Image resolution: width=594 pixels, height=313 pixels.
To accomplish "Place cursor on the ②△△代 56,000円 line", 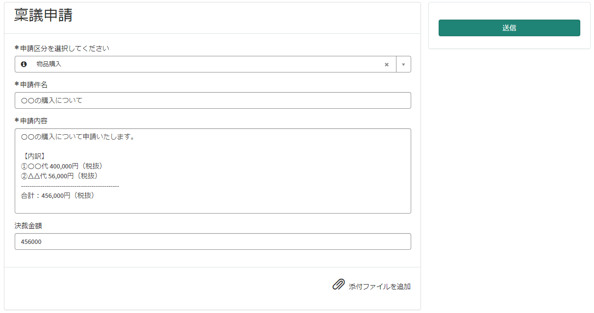I will pyautogui.click(x=60, y=176).
